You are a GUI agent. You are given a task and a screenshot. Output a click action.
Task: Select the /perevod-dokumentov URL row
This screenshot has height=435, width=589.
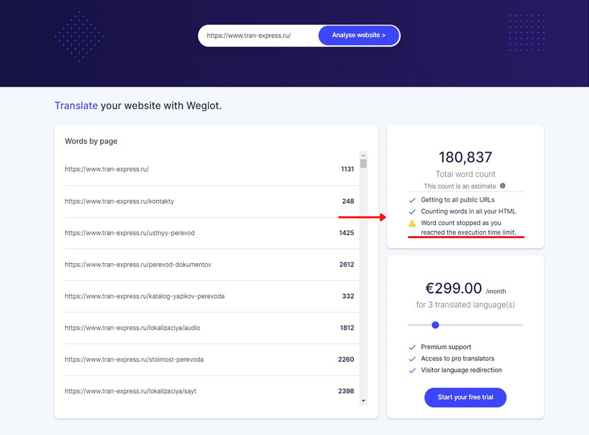[212, 264]
